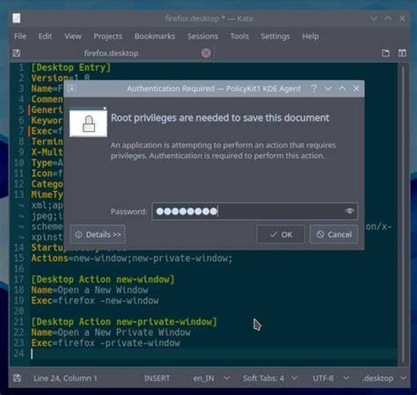417x395 pixels.
Task: Cancel the authentication request
Action: click(334, 235)
